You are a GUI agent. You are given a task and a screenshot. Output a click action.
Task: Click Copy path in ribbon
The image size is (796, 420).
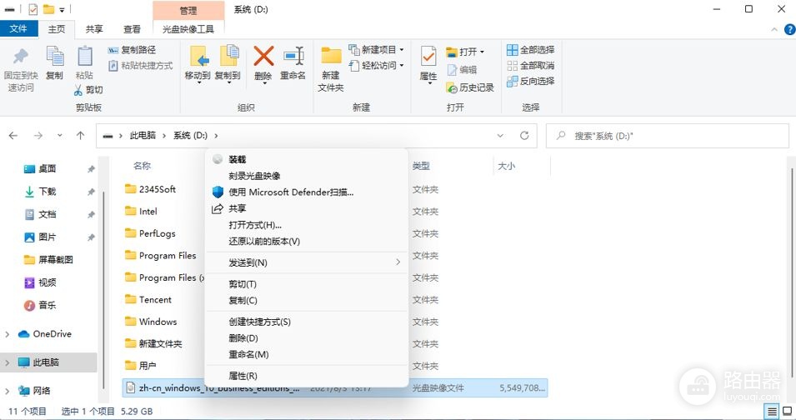click(x=133, y=50)
